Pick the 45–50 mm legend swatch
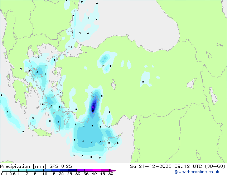 105,170
